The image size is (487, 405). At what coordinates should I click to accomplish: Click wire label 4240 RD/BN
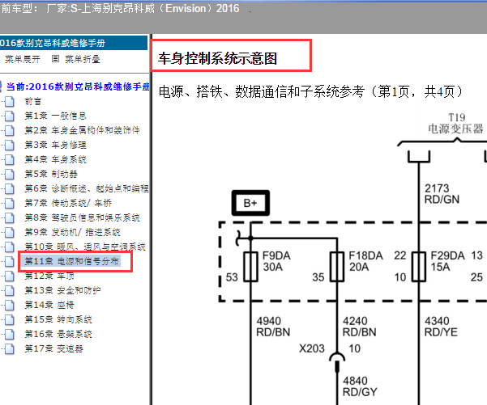tap(359, 327)
